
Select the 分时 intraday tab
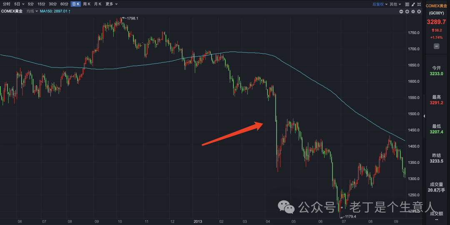coord(7,4)
